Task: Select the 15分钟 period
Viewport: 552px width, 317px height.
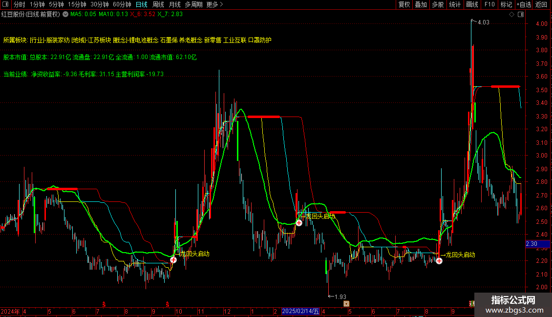Action: (77, 4)
